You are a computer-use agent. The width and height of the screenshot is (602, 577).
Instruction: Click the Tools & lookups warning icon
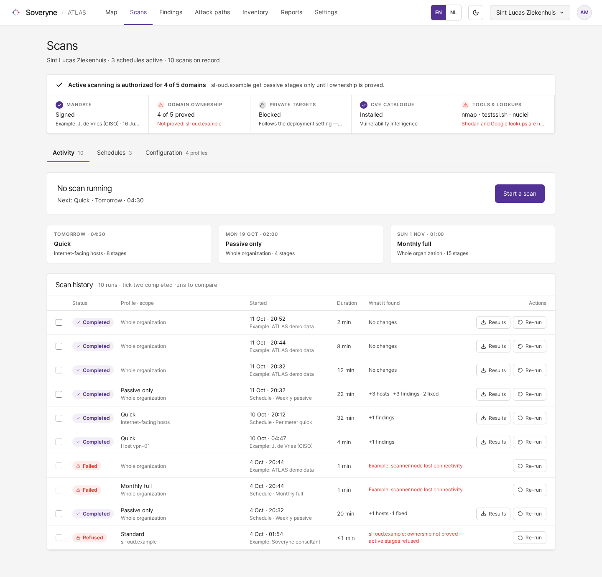[x=465, y=105]
